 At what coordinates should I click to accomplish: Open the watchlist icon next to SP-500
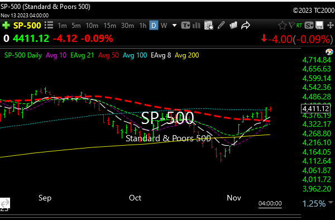49,25
